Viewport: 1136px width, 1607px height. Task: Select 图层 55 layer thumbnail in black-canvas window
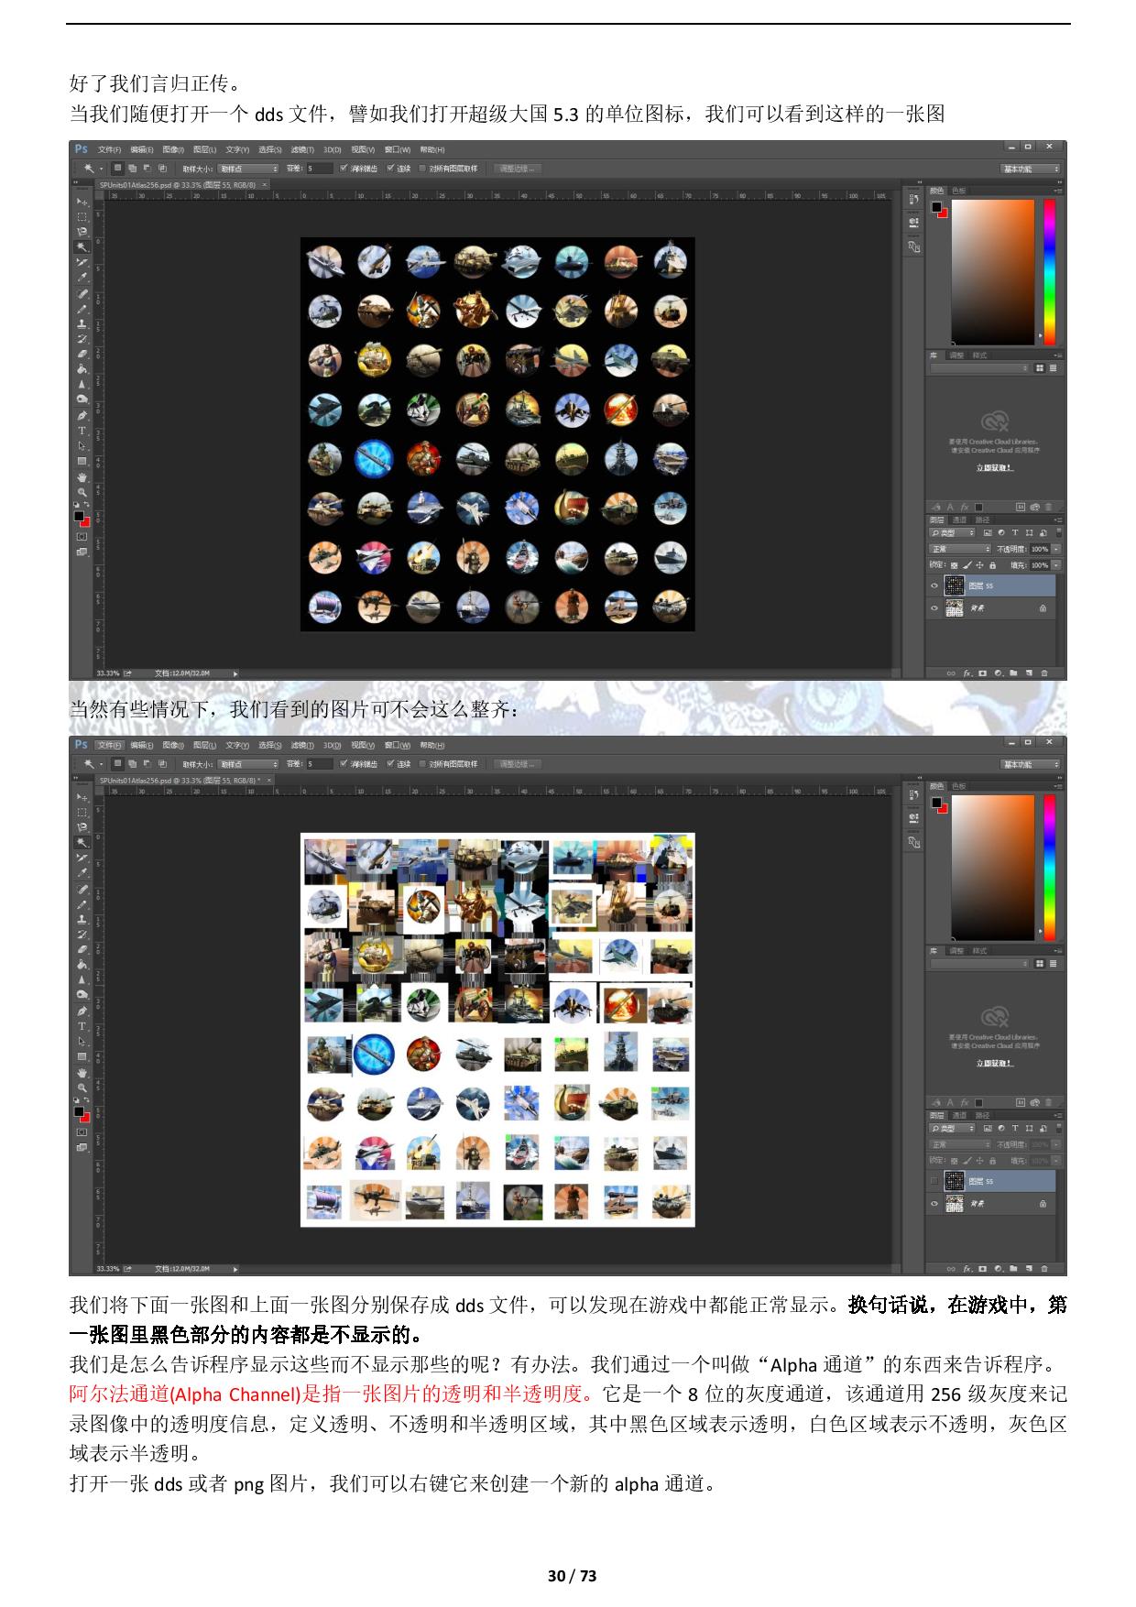[955, 585]
